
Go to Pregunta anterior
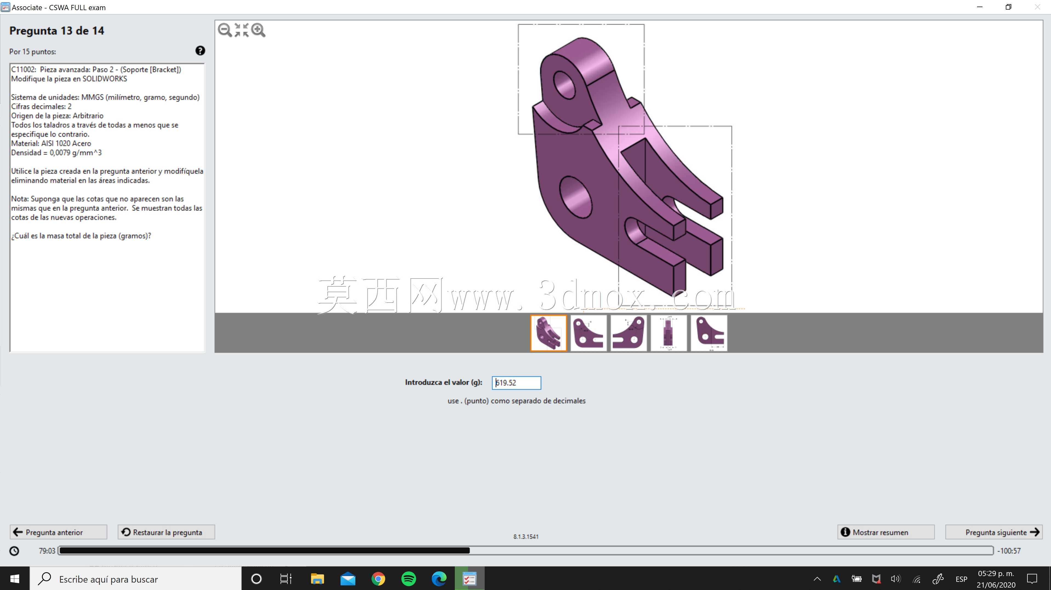[x=58, y=532]
